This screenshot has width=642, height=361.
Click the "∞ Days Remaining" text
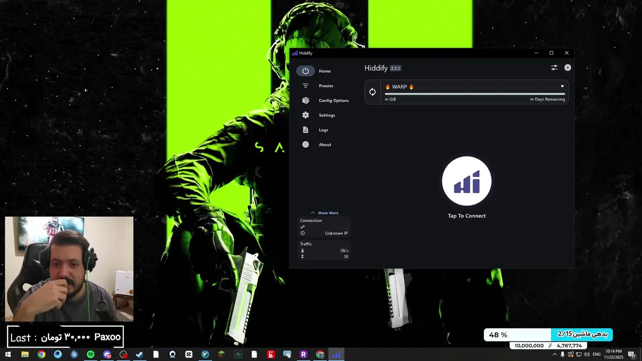(x=547, y=99)
